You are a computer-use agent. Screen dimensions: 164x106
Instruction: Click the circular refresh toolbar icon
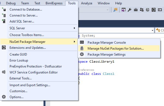(x=148, y=10)
